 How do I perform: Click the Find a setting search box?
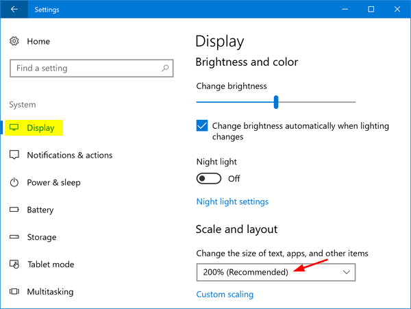tap(86, 69)
